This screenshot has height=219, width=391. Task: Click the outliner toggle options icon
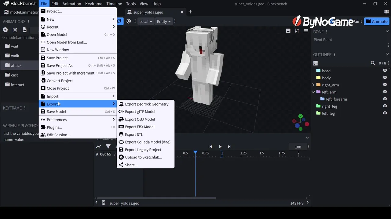pyautogui.click(x=316, y=63)
